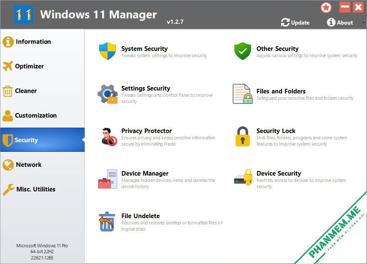Click the About info circle icon
Screen dimensions: 367x264
point(331,22)
